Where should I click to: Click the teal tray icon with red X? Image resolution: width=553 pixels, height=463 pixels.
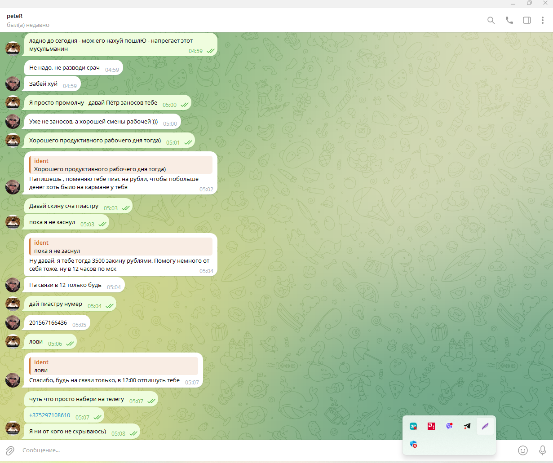[413, 426]
